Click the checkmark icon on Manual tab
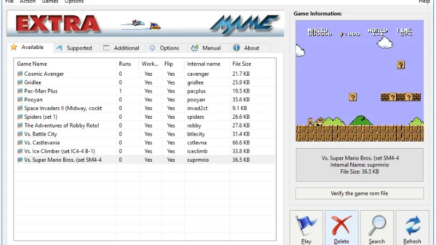Viewport: 436px width, 245px height. coord(195,48)
